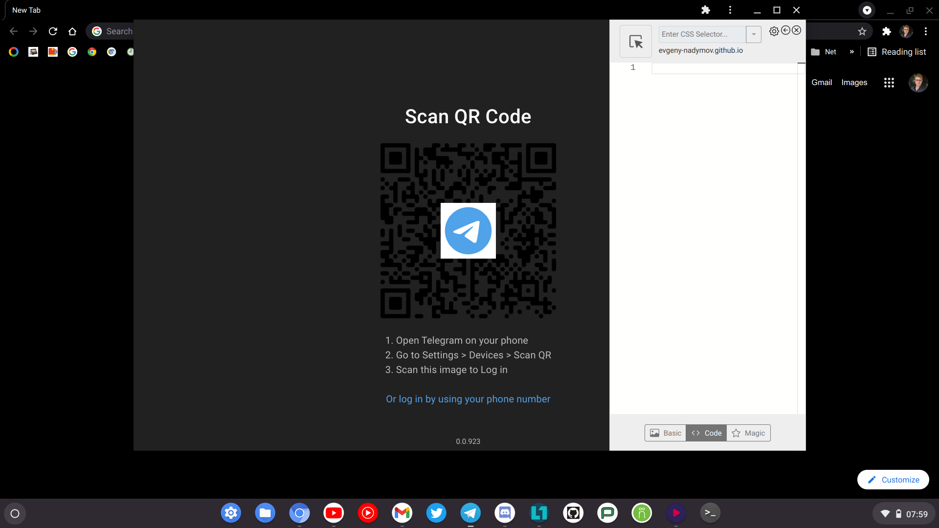Open the Net bookmarks folder
Screen dimensions: 939x528
coord(824,52)
